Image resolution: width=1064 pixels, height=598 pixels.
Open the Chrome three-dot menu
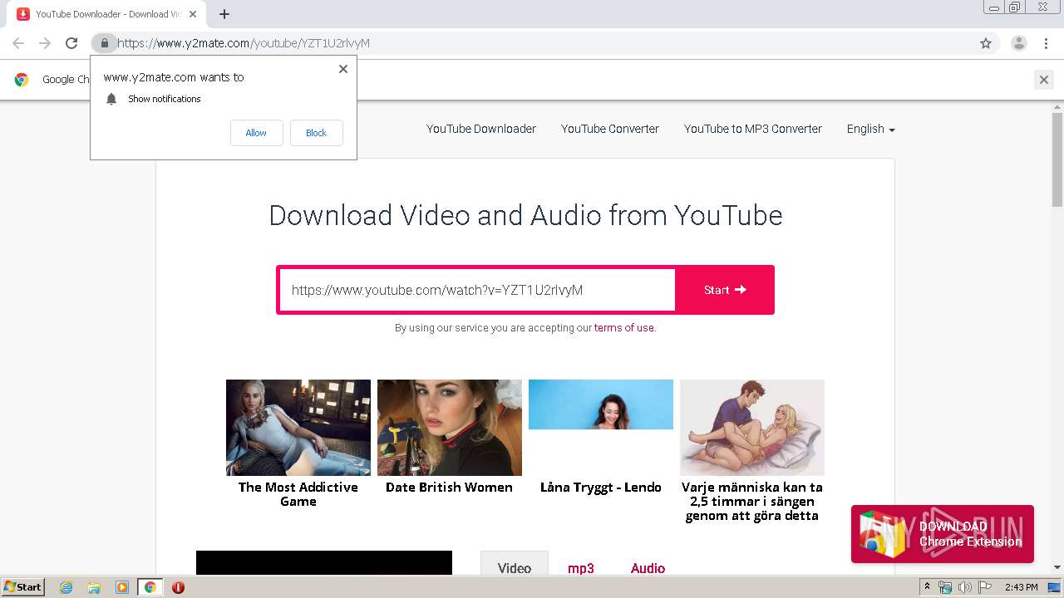coord(1046,43)
